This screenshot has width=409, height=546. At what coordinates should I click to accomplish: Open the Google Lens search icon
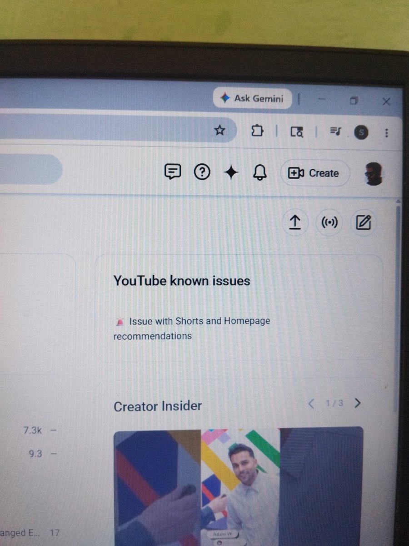[x=297, y=132]
